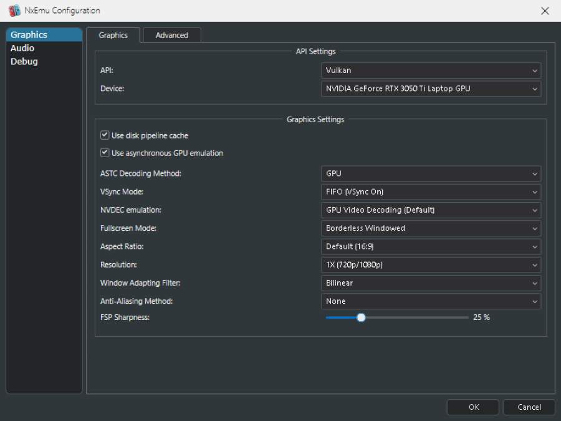Click the OK button

pos(473,407)
